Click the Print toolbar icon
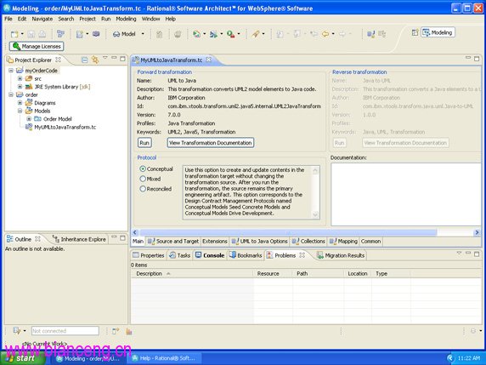486x365 pixels. pyautogui.click(x=42, y=34)
